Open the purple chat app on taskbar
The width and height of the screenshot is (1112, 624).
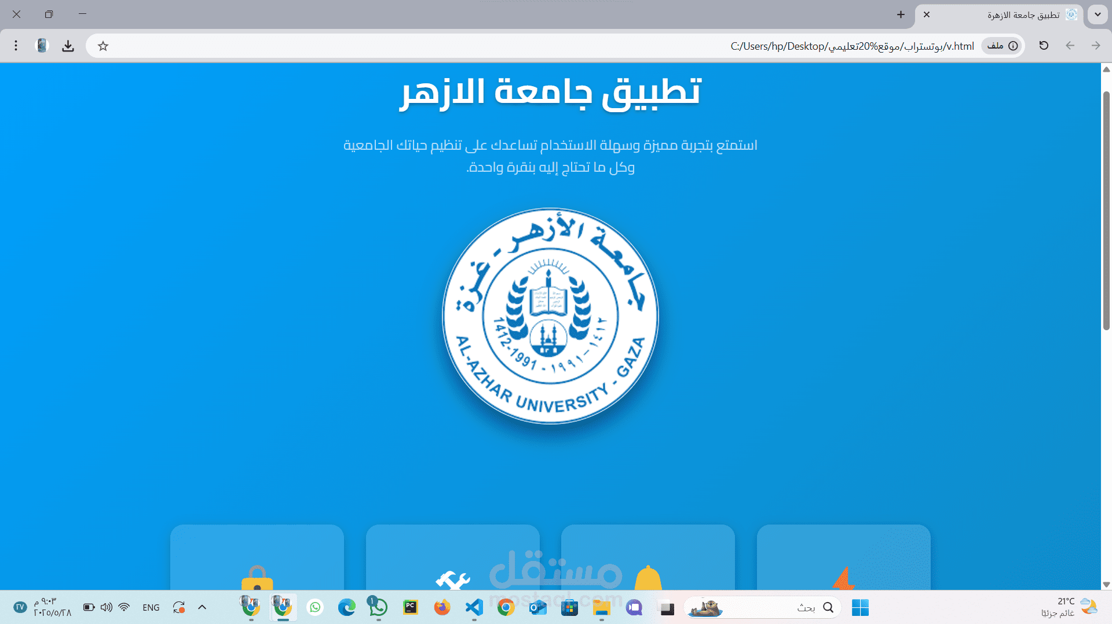tap(634, 608)
